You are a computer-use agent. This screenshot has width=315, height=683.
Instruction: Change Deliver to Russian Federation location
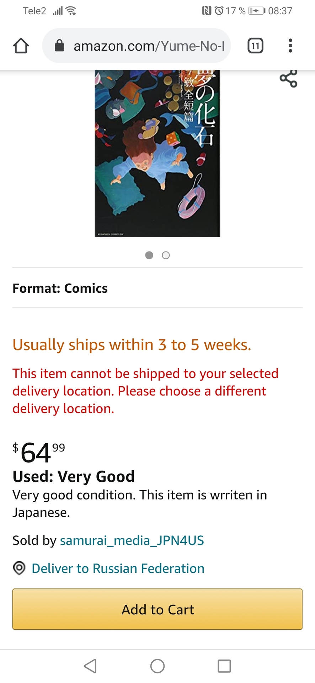coord(118,568)
